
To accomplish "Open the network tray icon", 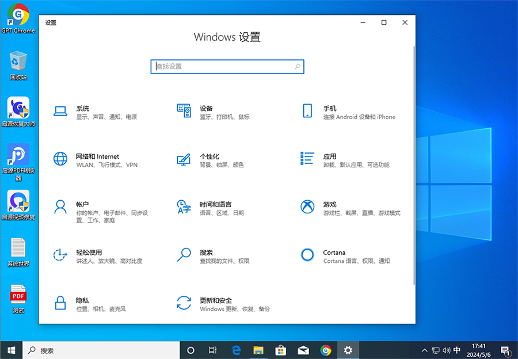I will tap(436, 350).
